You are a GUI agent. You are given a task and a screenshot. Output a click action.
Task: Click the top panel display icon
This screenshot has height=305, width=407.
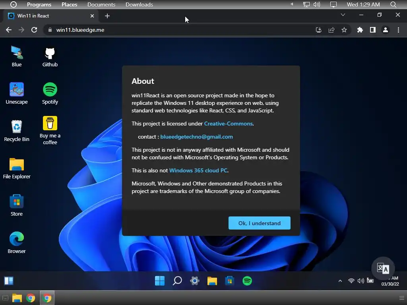click(333, 4)
